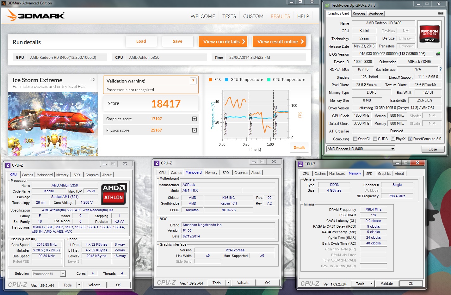Click the 18417 overall score

click(x=166, y=104)
